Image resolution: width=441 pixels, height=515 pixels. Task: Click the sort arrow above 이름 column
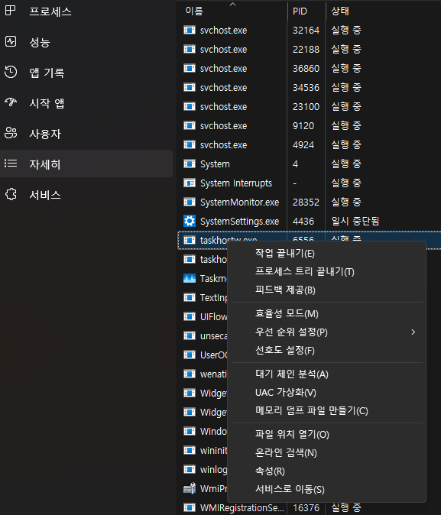(232, 5)
